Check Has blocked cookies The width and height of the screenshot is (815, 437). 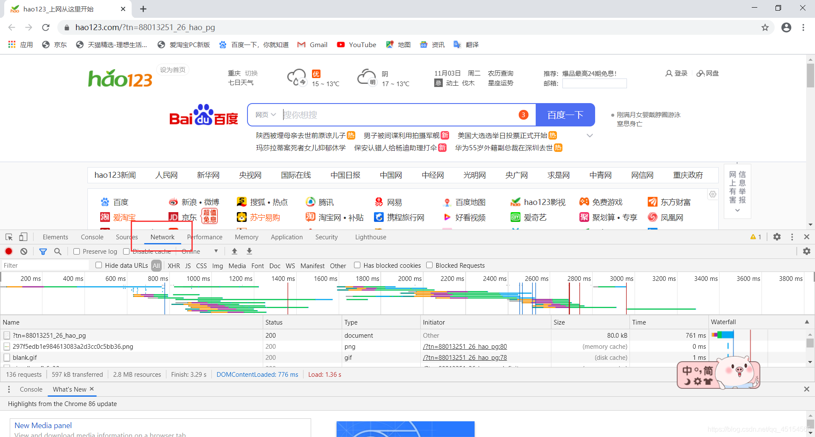[x=357, y=265]
